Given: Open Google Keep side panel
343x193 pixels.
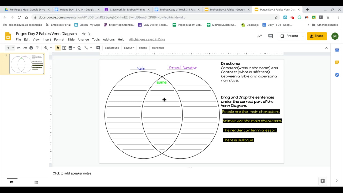Looking at the screenshot, I should 337,62.
